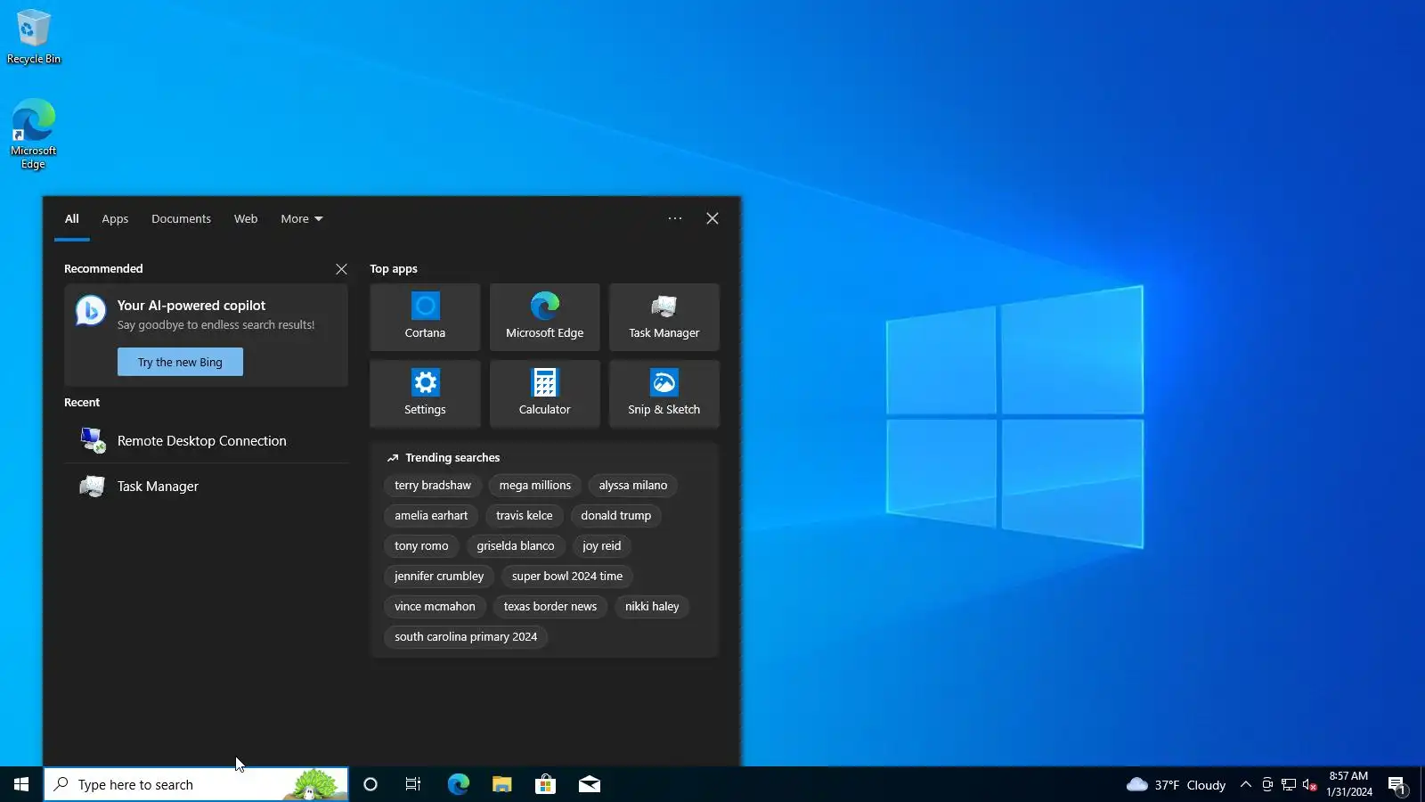This screenshot has height=802, width=1425.
Task: Switch to the Documents search tab
Action: [x=181, y=219]
